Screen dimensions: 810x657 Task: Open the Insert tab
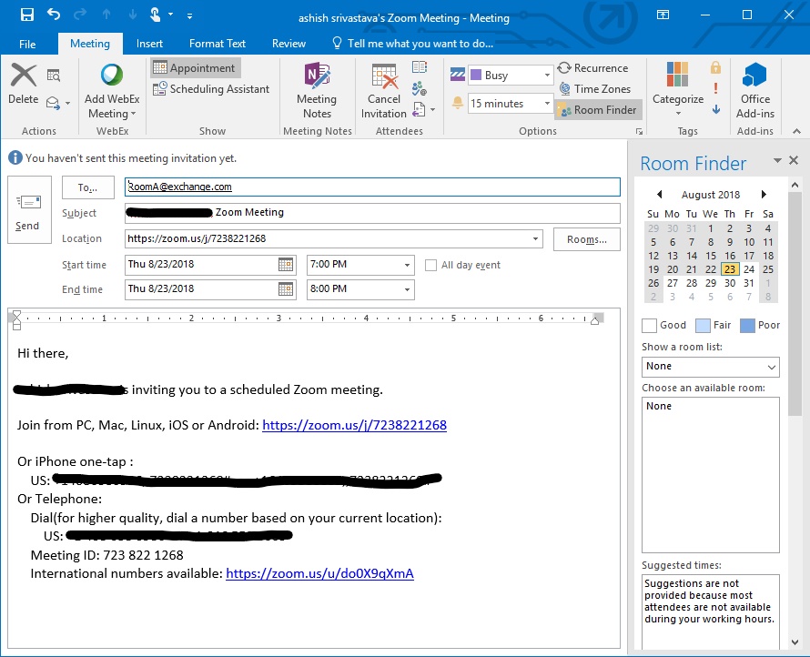click(149, 44)
